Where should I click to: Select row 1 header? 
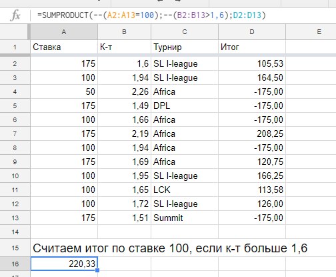pyautogui.click(x=15, y=47)
